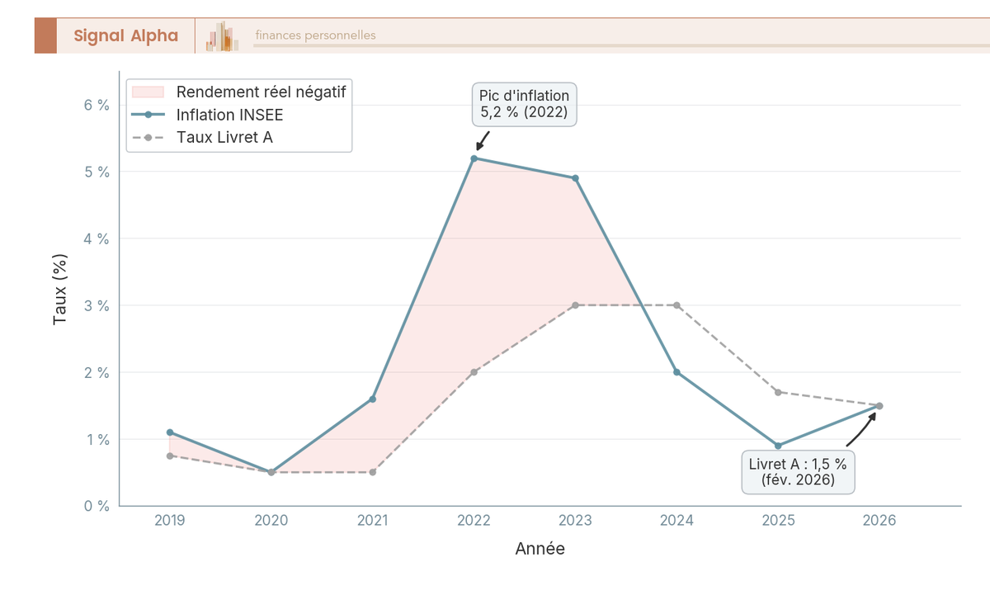990x595 pixels.
Task: Click the Taux Livret A dashed legend marker
Action: pyautogui.click(x=148, y=137)
